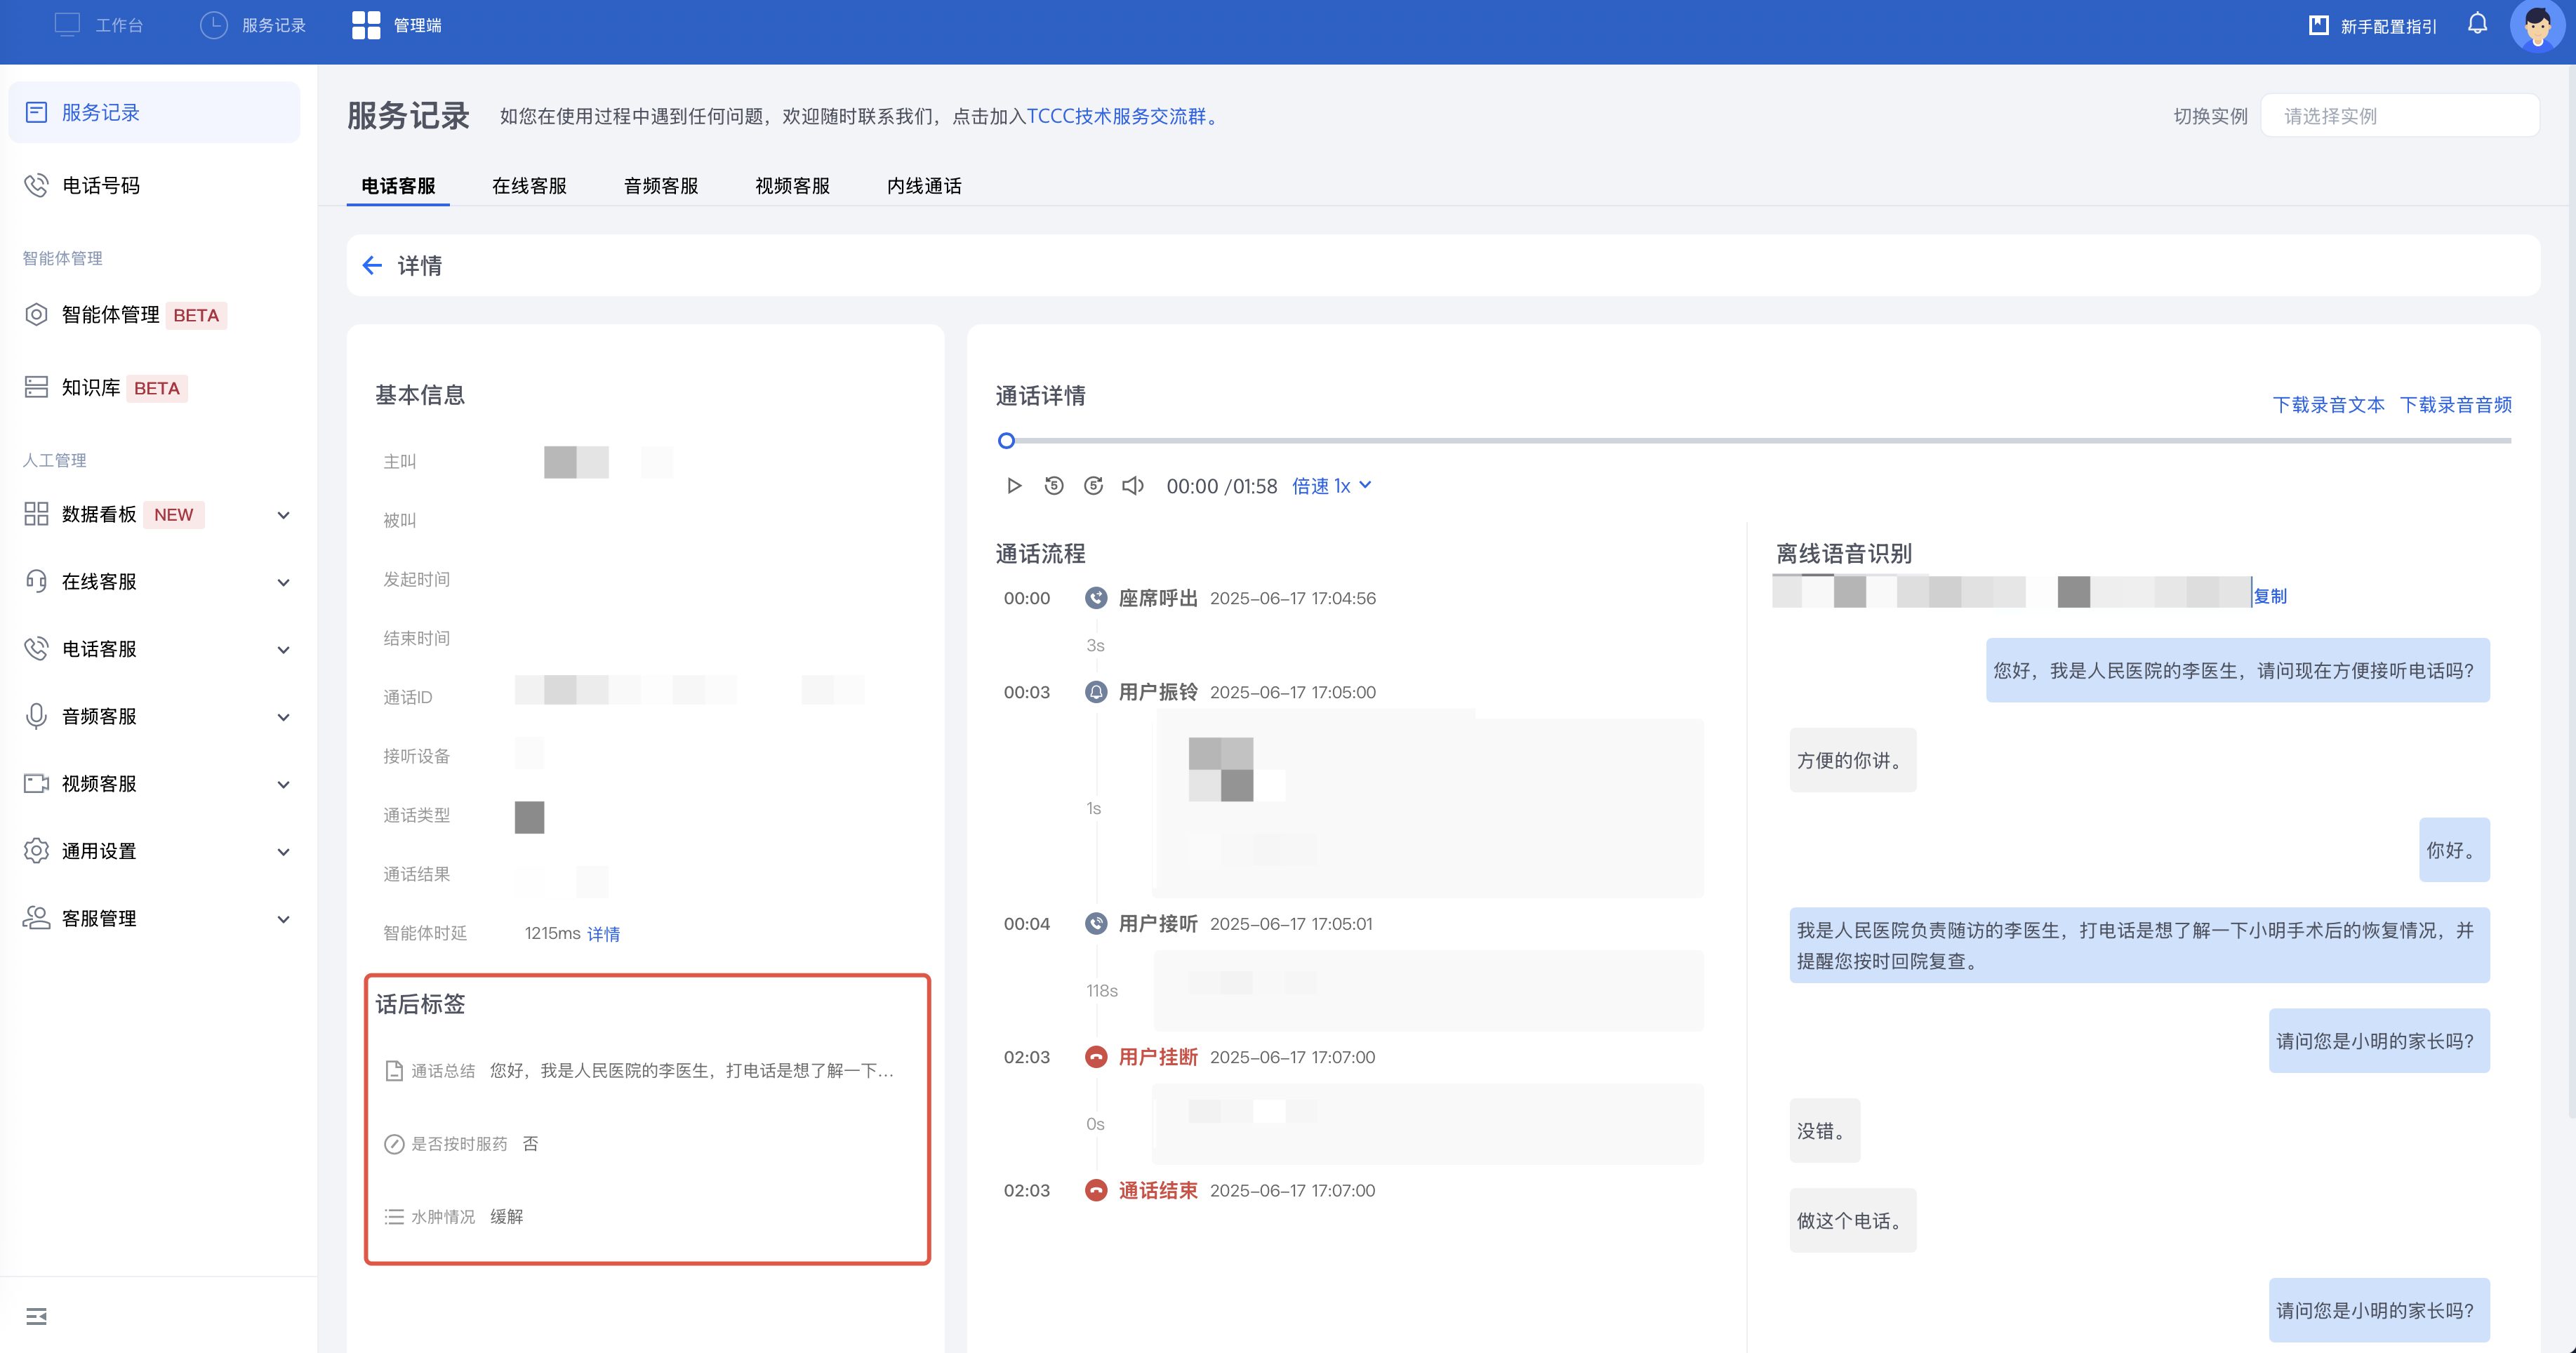The image size is (2576, 1353).
Task: Go back using the 详情 arrow
Action: coord(372,265)
